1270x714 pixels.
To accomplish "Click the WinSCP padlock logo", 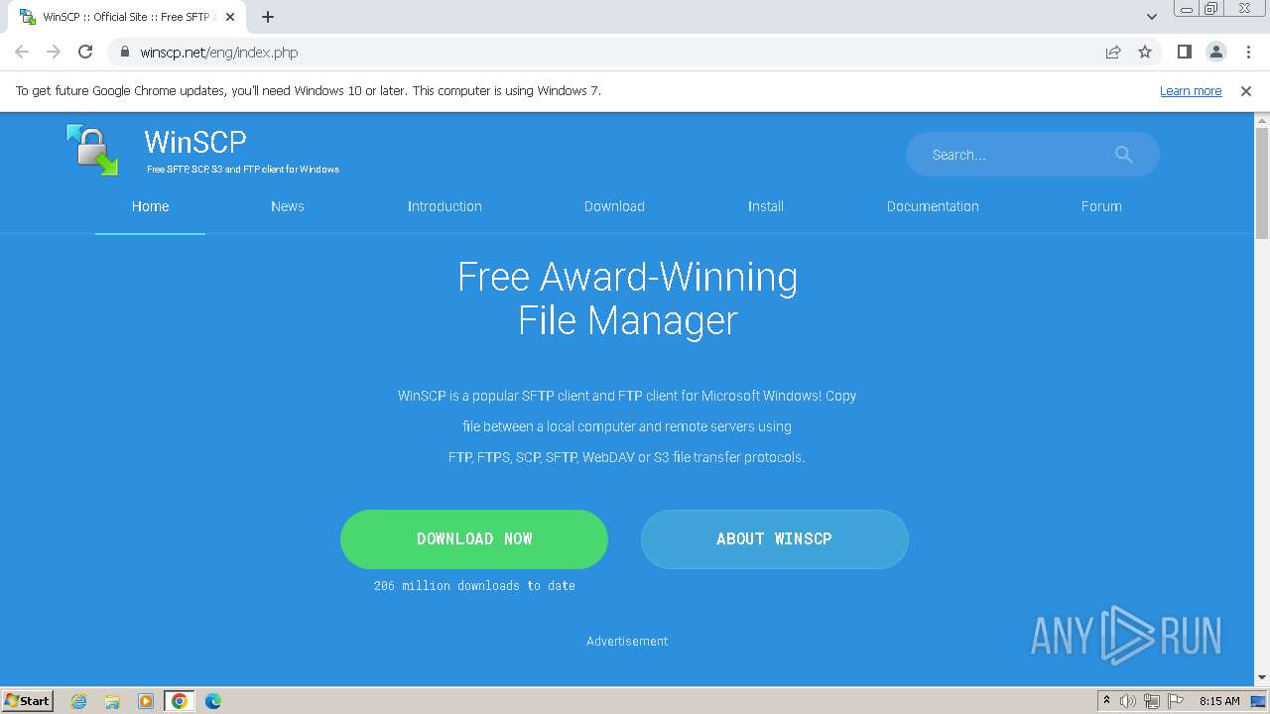I will click(92, 150).
